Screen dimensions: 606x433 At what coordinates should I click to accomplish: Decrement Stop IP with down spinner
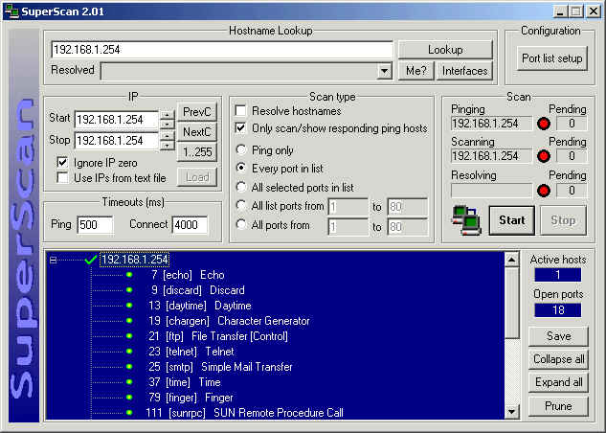pos(168,146)
